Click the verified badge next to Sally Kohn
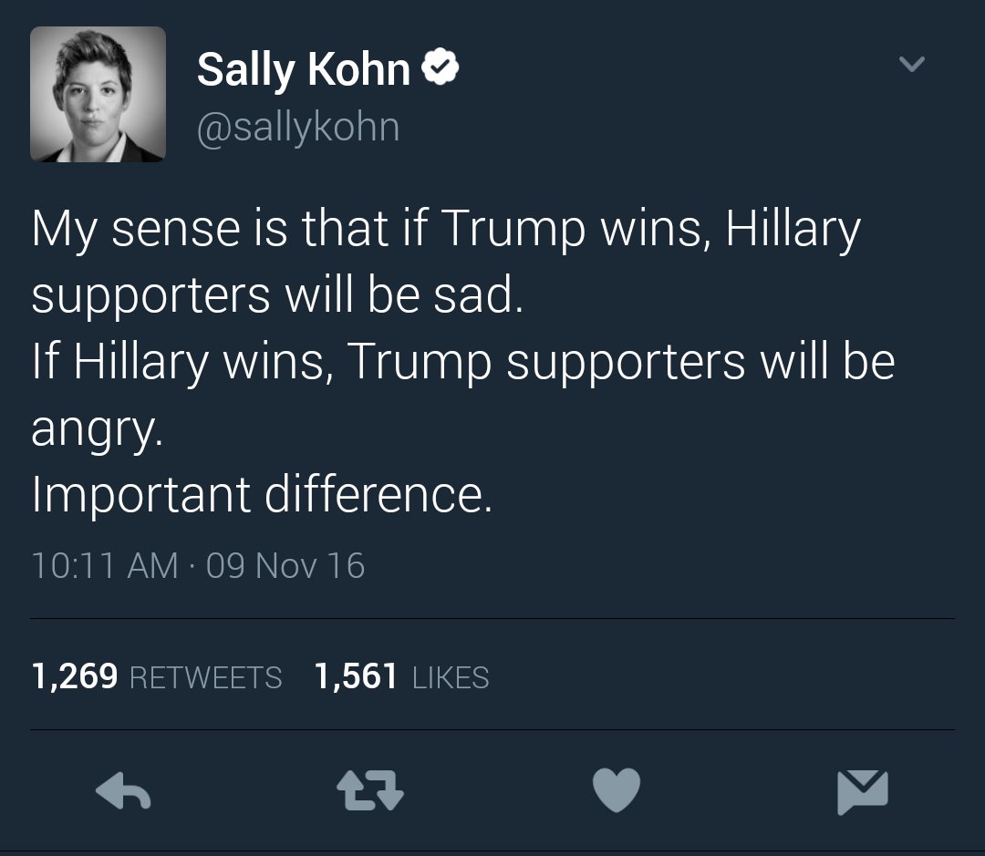The height and width of the screenshot is (856, 985). 442,69
